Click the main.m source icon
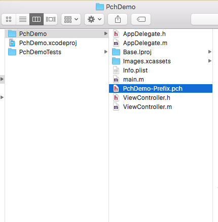The height and width of the screenshot is (222, 218). pos(116,80)
